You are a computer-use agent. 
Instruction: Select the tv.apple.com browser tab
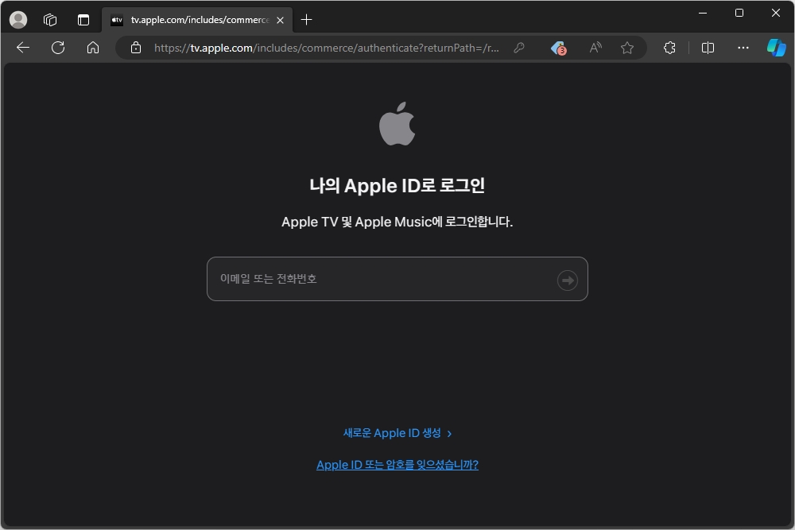click(198, 20)
